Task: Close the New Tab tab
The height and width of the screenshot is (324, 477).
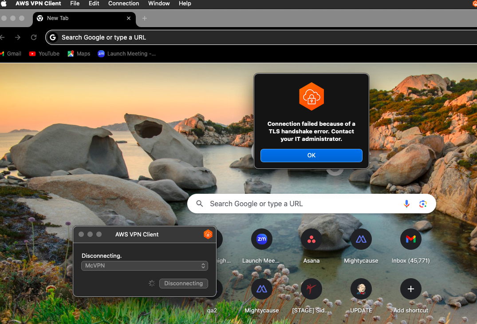Action: tap(129, 18)
